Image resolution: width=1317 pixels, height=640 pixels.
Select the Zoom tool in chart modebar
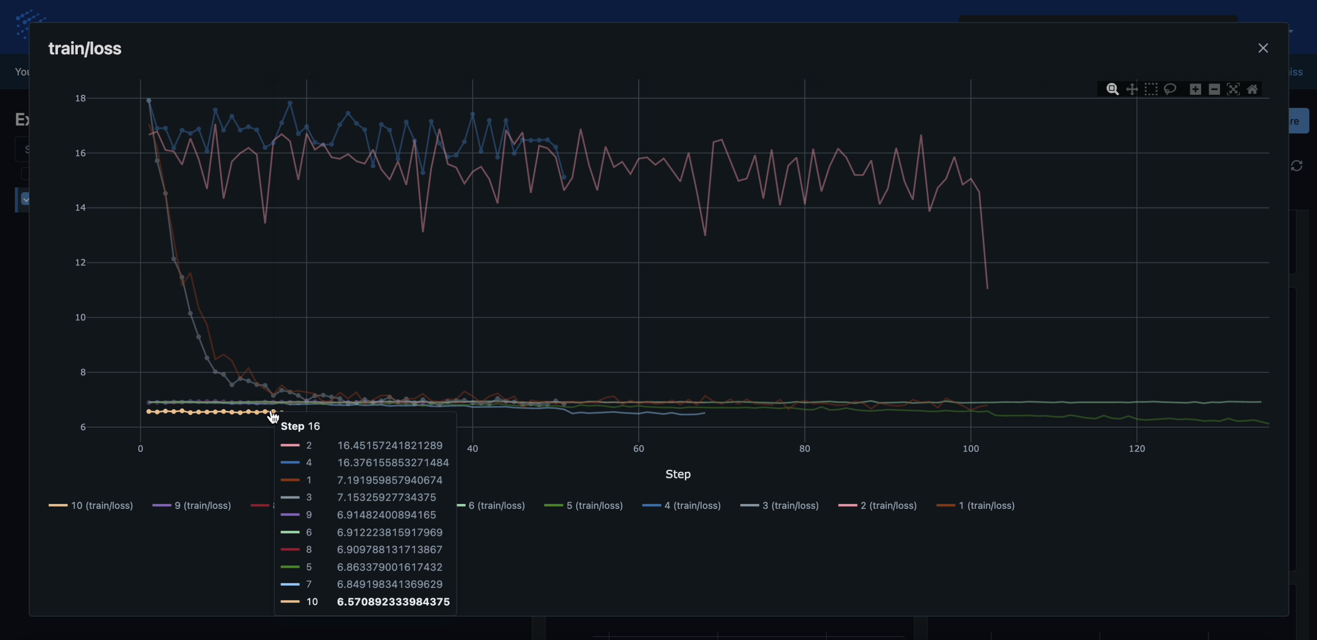(x=1113, y=89)
